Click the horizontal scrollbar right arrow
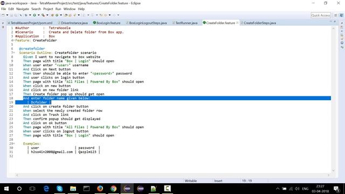This screenshot has width=345, height=194. [x=328, y=175]
